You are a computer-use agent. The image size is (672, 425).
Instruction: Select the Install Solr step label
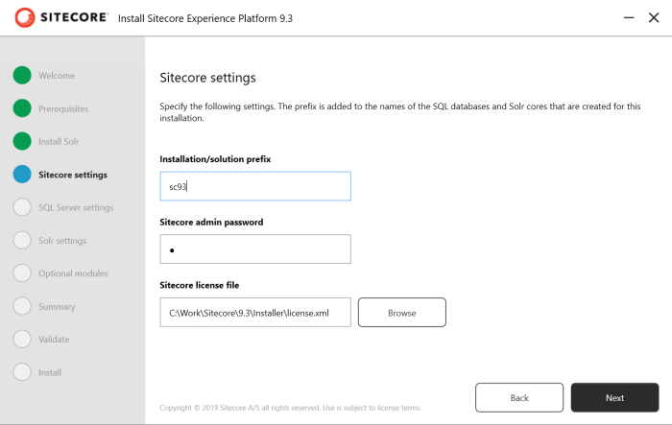tap(59, 141)
